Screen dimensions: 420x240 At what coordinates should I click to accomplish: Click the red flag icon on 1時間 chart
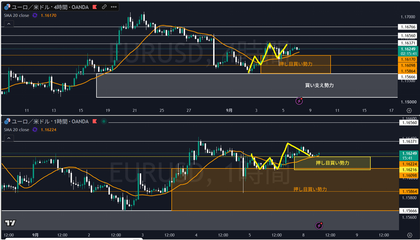pos(95,121)
